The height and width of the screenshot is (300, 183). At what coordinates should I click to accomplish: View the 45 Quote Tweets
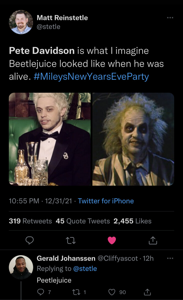pos(83,221)
